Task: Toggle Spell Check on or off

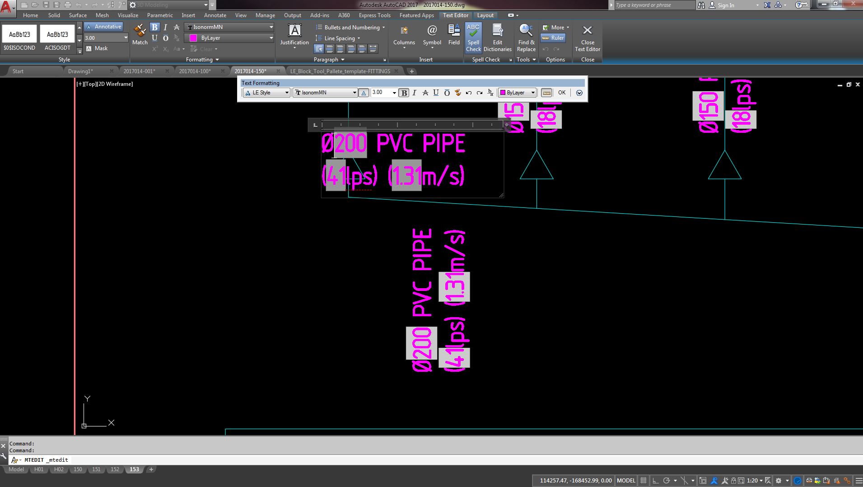Action: pos(473,37)
